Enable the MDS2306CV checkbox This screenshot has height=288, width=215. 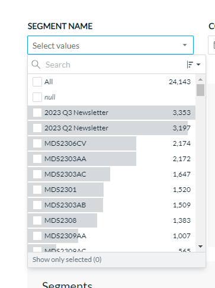click(x=37, y=143)
